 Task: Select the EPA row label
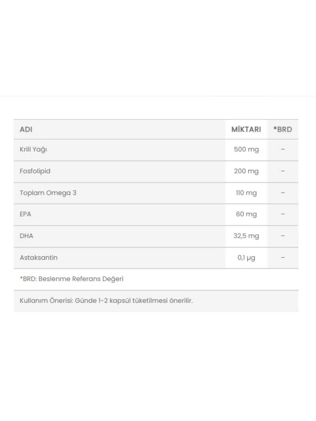coord(25,214)
